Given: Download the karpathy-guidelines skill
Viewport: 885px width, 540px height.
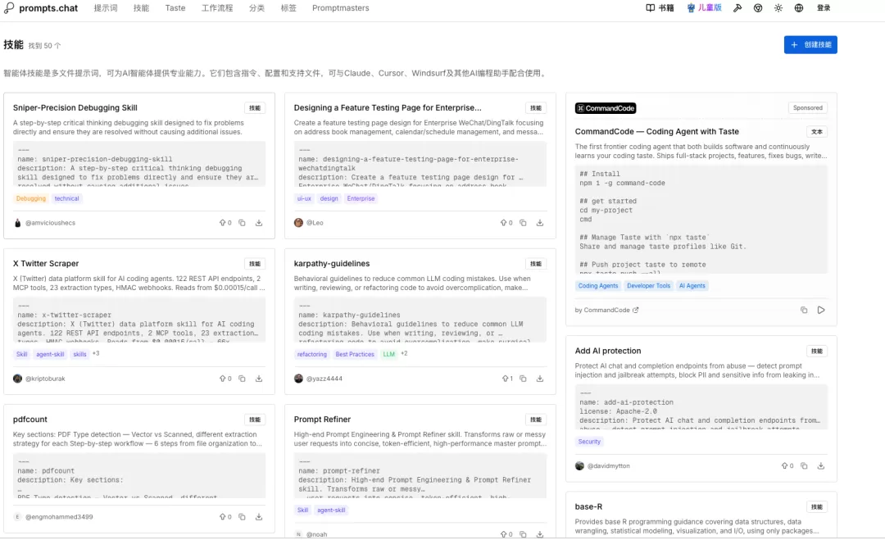Looking at the screenshot, I should pos(540,379).
